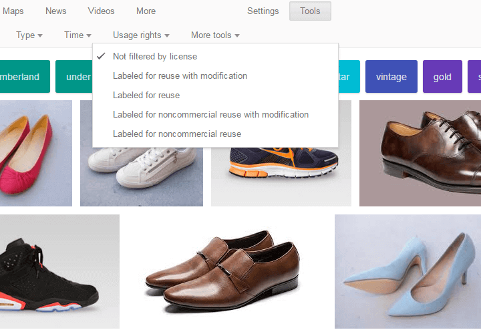Open the light blue high heels image
481x334 pixels.
[x=408, y=271]
